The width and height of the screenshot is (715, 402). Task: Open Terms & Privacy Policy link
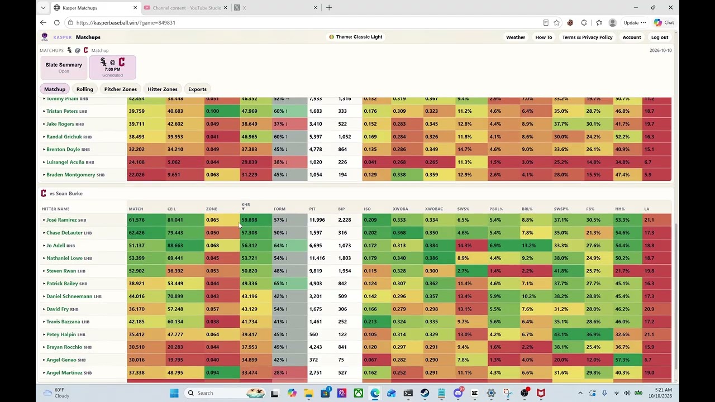pos(587,37)
